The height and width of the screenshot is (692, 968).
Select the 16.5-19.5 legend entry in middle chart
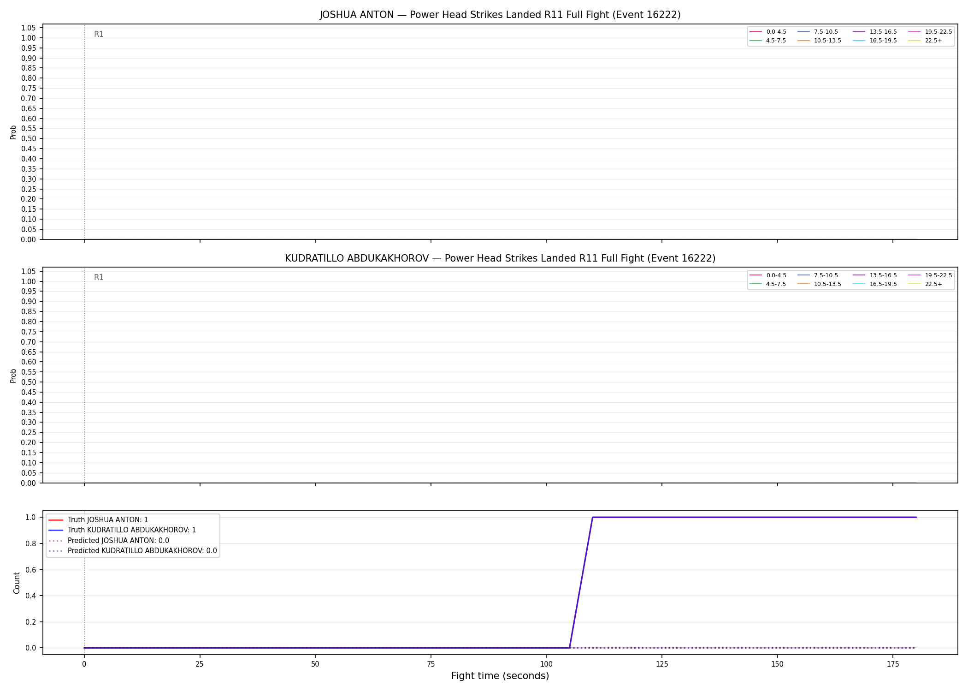point(875,284)
